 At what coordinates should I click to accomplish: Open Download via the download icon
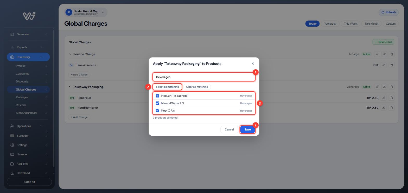point(12,173)
